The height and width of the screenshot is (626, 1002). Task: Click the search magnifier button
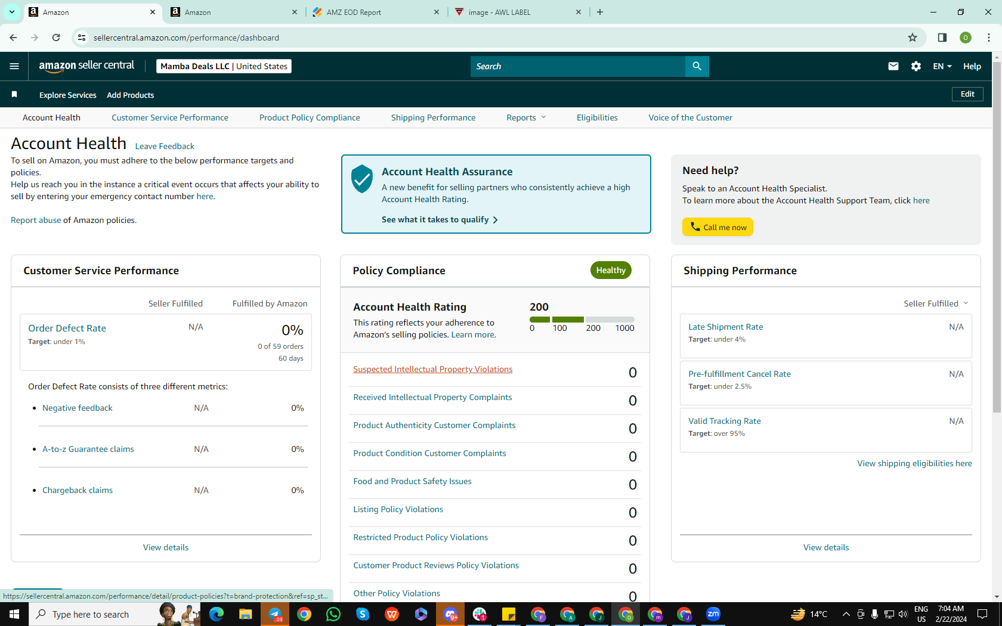tap(697, 66)
